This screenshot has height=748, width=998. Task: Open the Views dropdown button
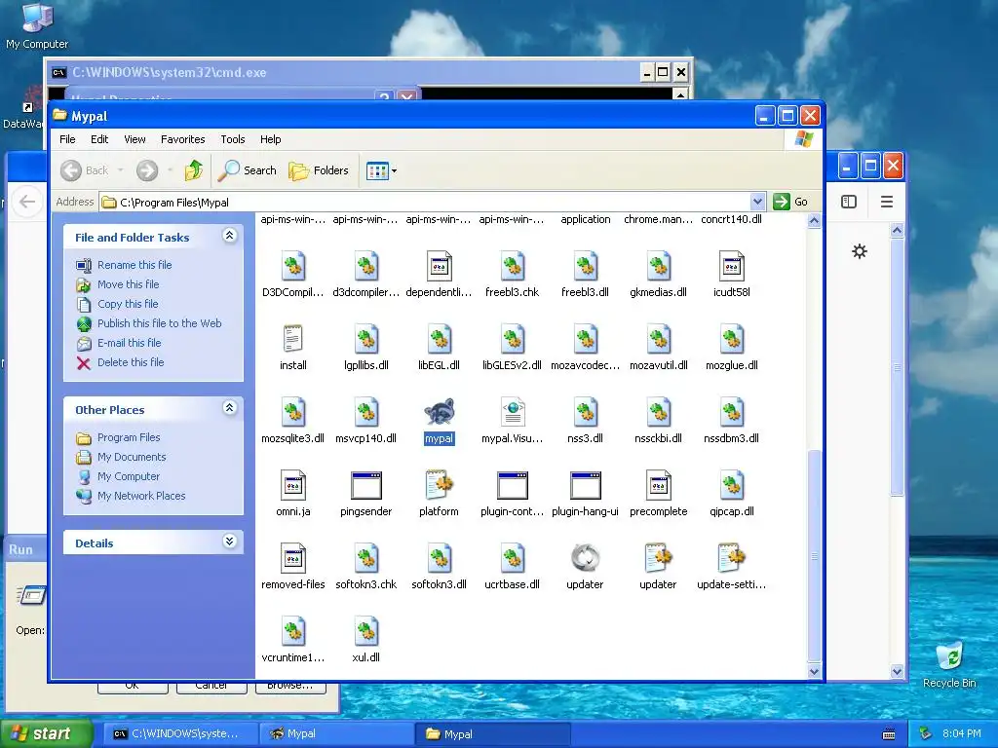pyautogui.click(x=381, y=170)
